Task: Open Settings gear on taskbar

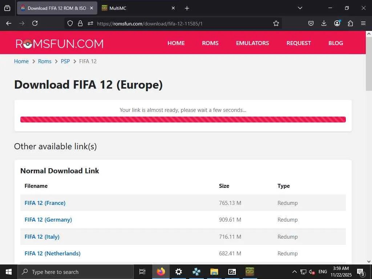Action: (x=178, y=272)
